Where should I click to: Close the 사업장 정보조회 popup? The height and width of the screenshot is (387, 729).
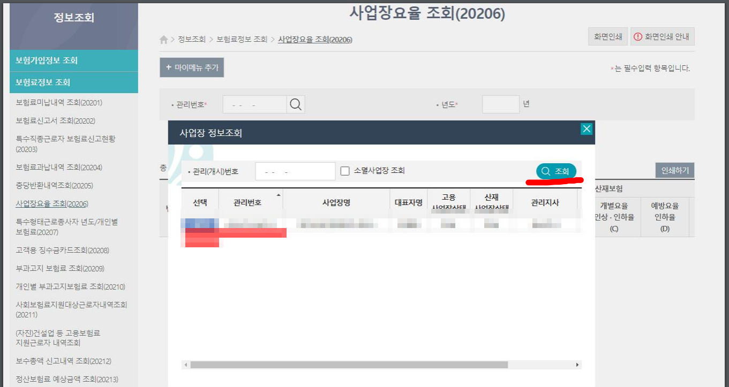pos(587,129)
